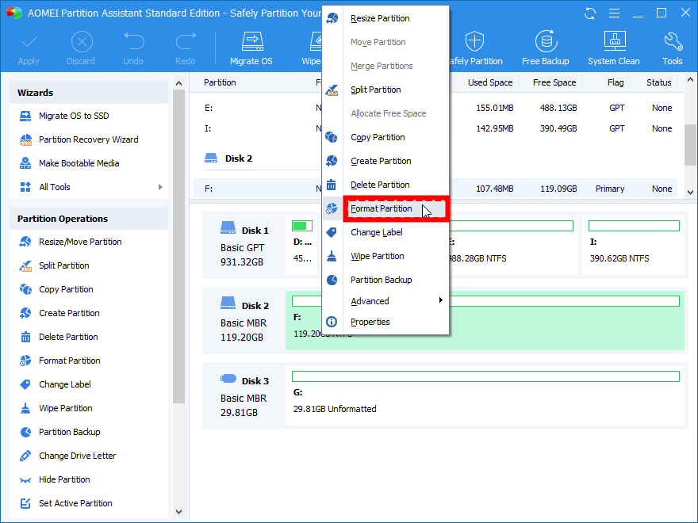
Task: Choose Split Partition in context menu
Action: point(376,90)
